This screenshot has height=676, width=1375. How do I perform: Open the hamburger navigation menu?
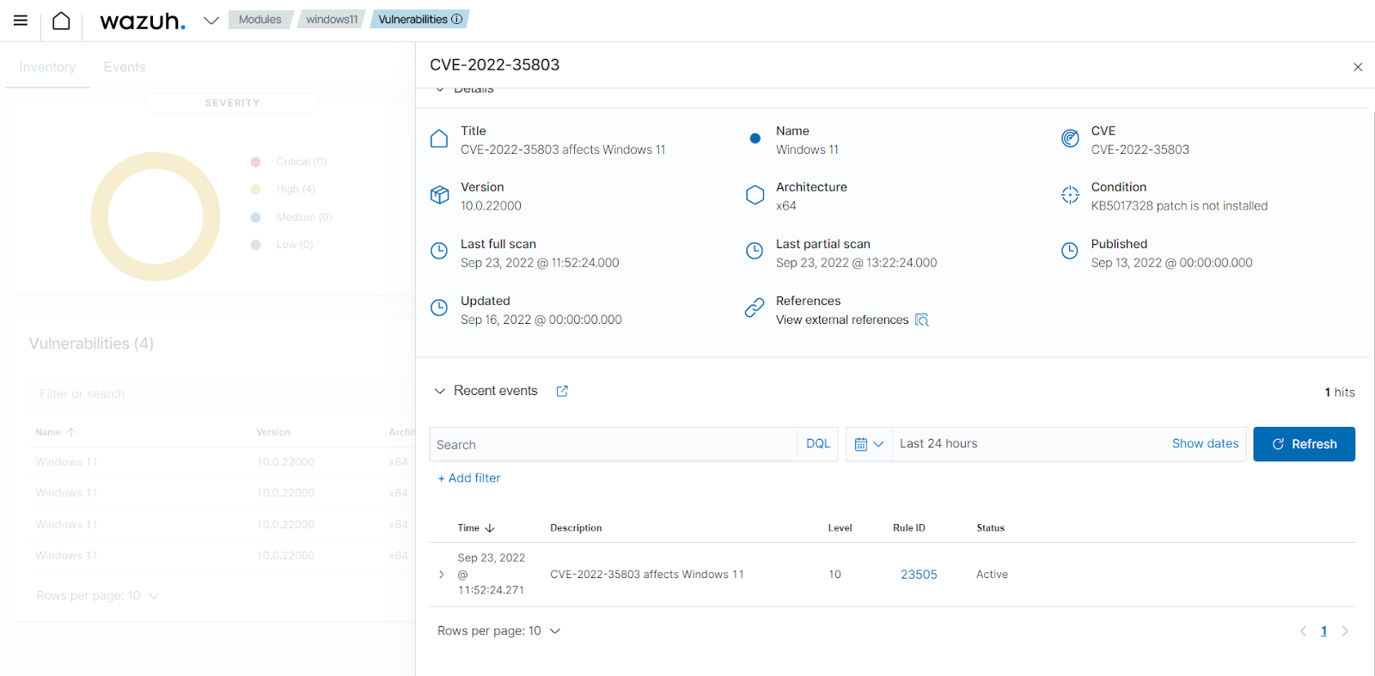pyautogui.click(x=21, y=21)
